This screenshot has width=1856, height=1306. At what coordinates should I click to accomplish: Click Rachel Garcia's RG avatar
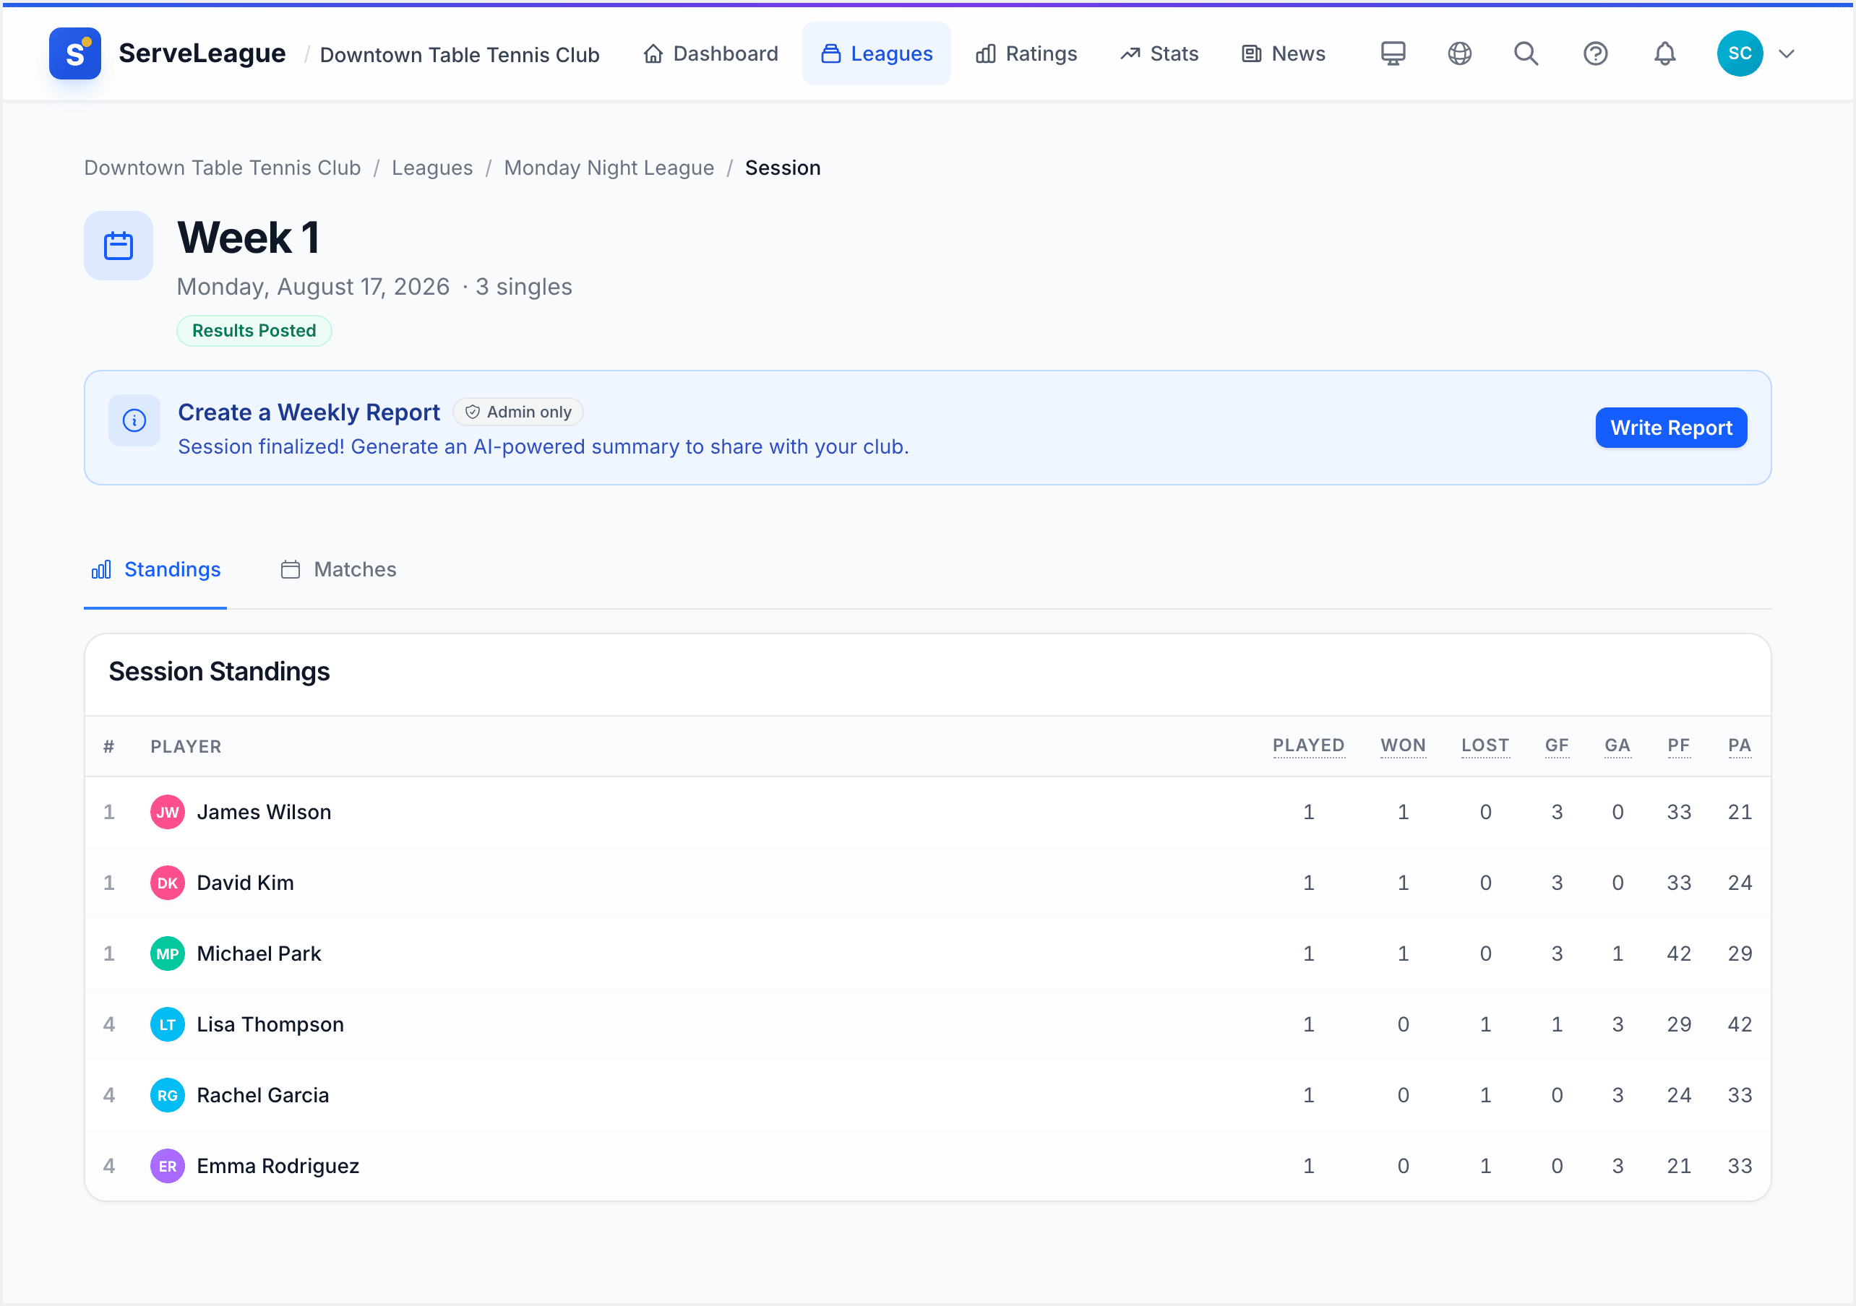[168, 1095]
